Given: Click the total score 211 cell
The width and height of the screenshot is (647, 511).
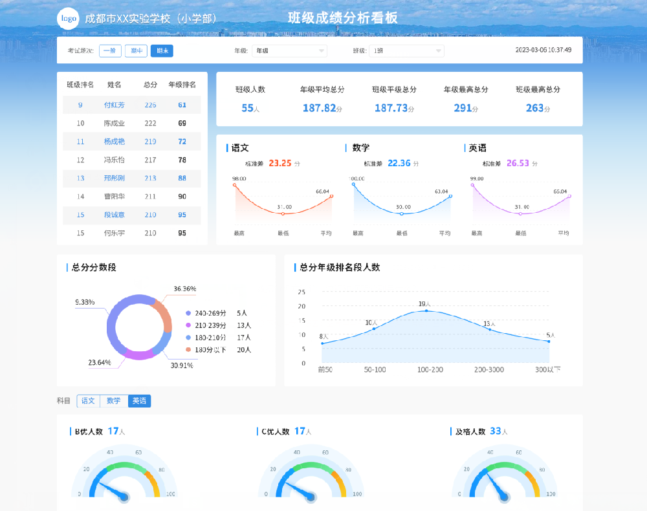Looking at the screenshot, I should pos(150,197).
